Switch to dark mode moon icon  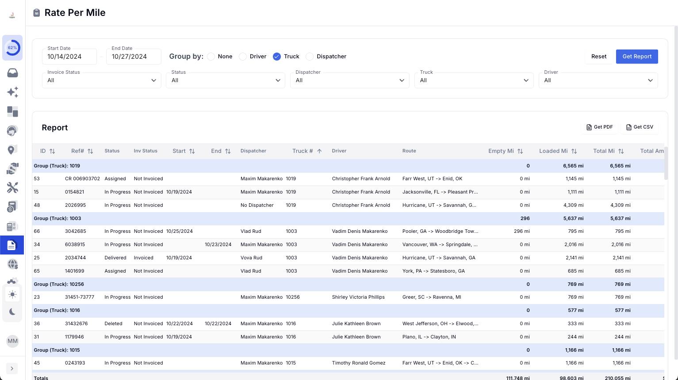12,312
